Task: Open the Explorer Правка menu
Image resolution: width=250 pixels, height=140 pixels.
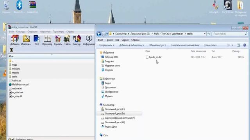Action: click(109, 40)
